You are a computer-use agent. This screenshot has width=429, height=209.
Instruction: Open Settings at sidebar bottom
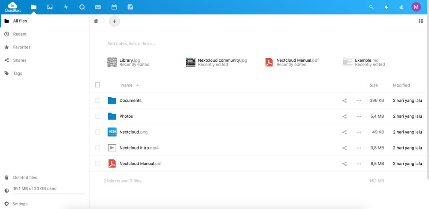click(x=45, y=204)
